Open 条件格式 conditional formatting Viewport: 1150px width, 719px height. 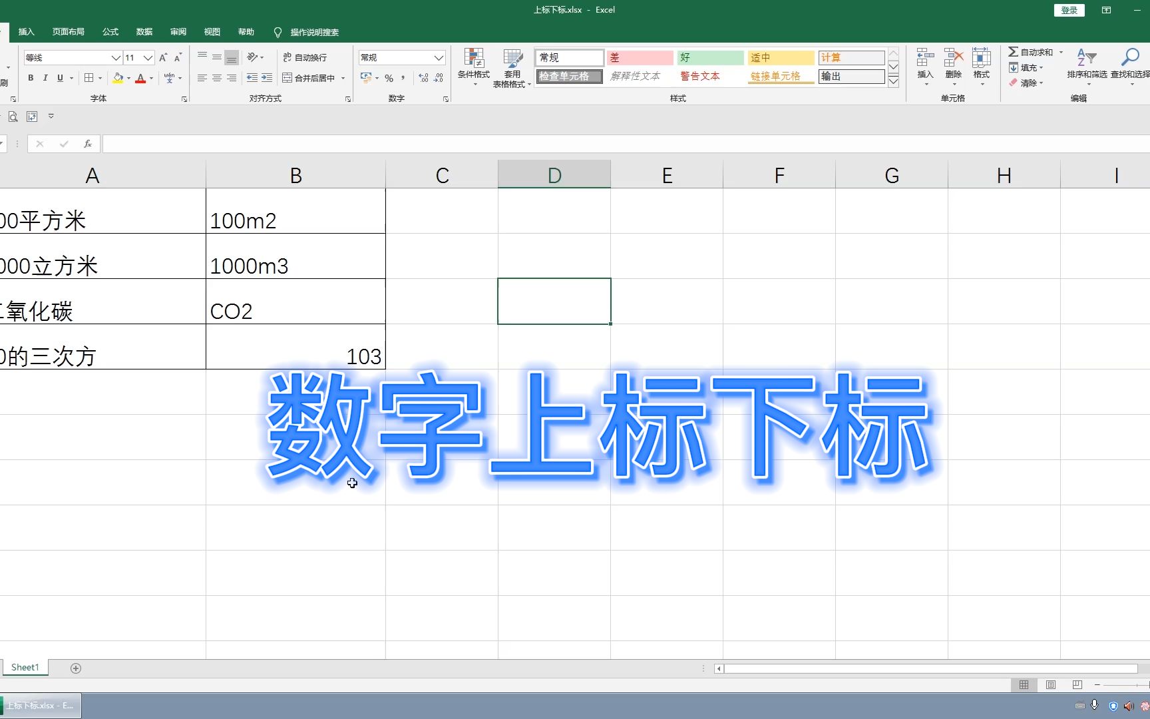[x=474, y=68]
